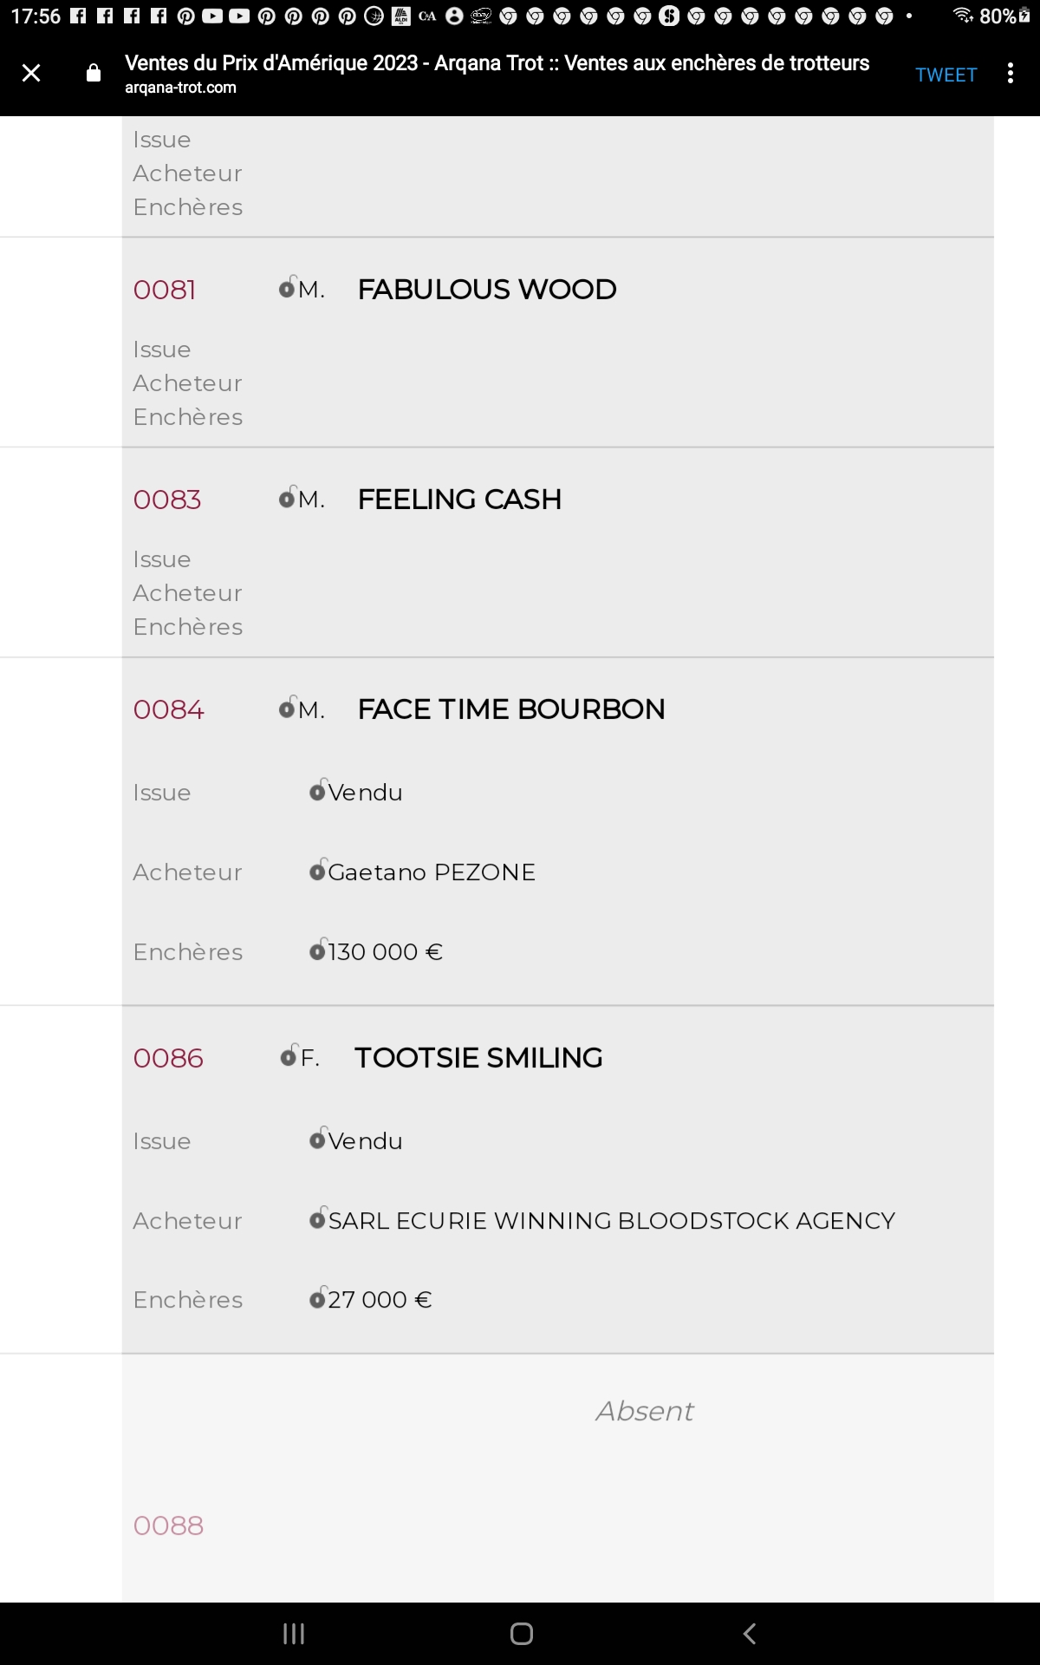Click padlock icon next to 27 000 €
The height and width of the screenshot is (1665, 1040).
318,1297
